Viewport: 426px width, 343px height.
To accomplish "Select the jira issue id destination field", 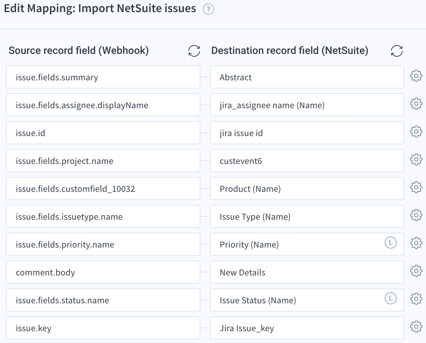I will pyautogui.click(x=307, y=133).
